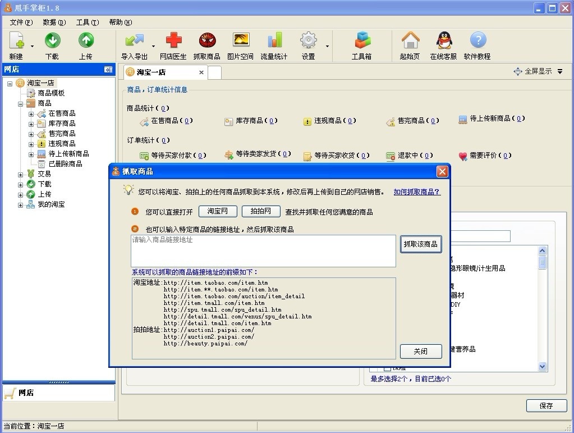Viewport: 574px width, 433px height.
Task: Click scroll up arrow in category list
Action: pos(543,250)
